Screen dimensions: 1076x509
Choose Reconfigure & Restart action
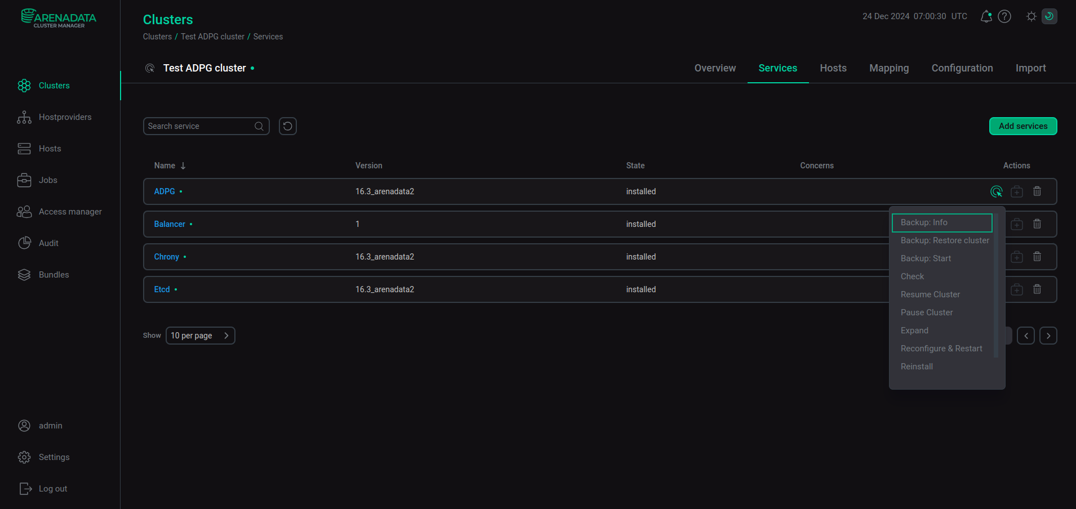(942, 349)
